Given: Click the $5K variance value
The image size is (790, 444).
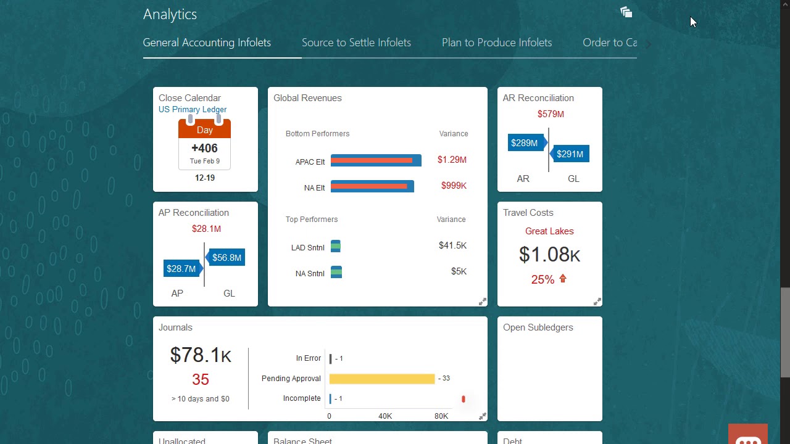Looking at the screenshot, I should pos(459,271).
